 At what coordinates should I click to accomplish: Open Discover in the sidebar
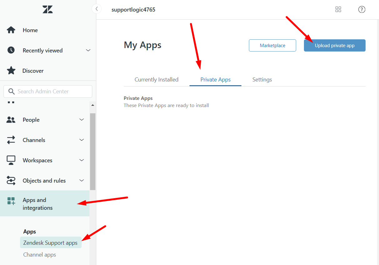[33, 71]
